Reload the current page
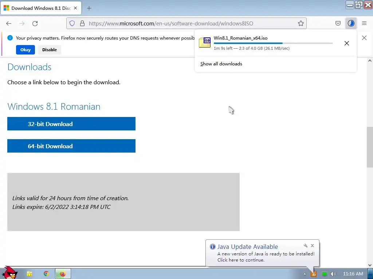 pyautogui.click(x=35, y=23)
